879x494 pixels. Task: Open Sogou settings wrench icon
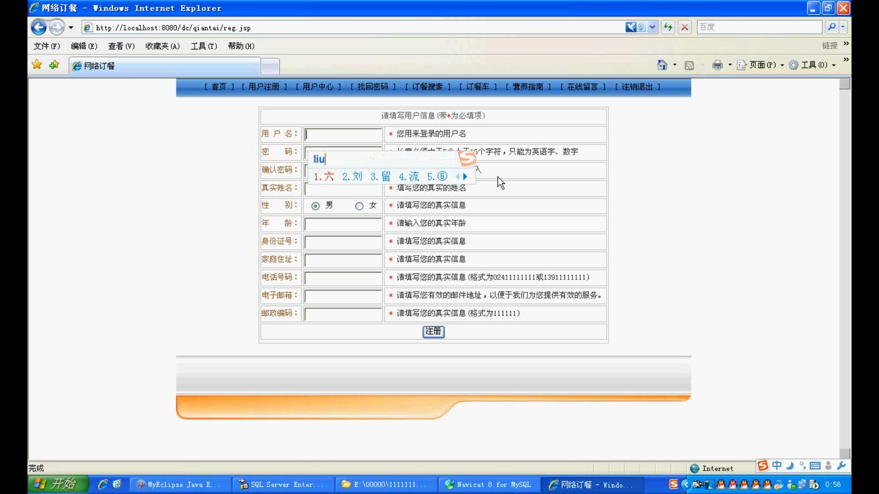[x=841, y=466]
